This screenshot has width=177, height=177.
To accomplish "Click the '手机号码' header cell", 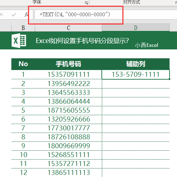I will 68,64.
